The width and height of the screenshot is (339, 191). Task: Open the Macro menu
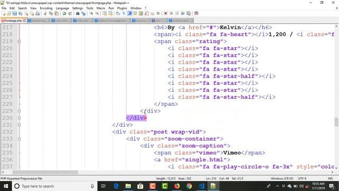click(101, 8)
